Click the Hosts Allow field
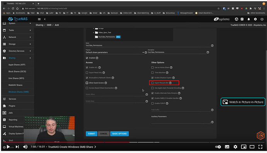 (115, 95)
